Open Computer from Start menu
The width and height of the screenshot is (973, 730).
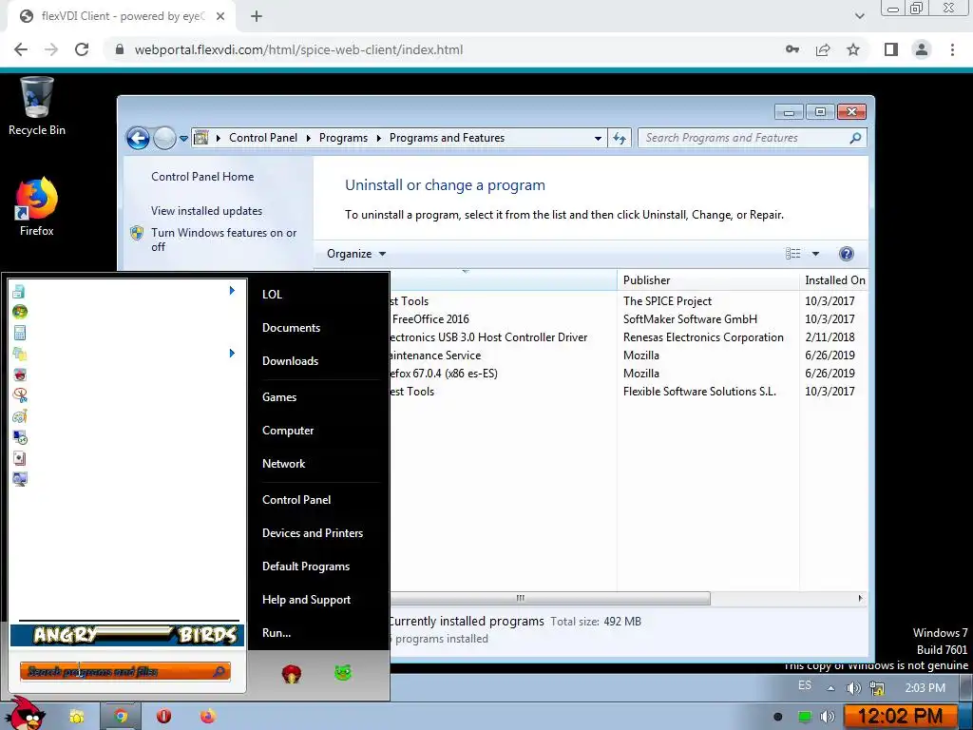288,431
